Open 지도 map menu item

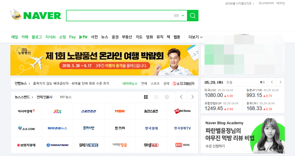[x=139, y=37]
